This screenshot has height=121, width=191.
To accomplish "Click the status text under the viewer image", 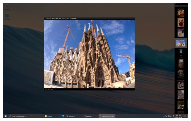I will 49,89.
